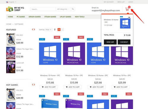Open the UPLAY GAMES menu
The image size is (148, 109).
pos(65,17)
